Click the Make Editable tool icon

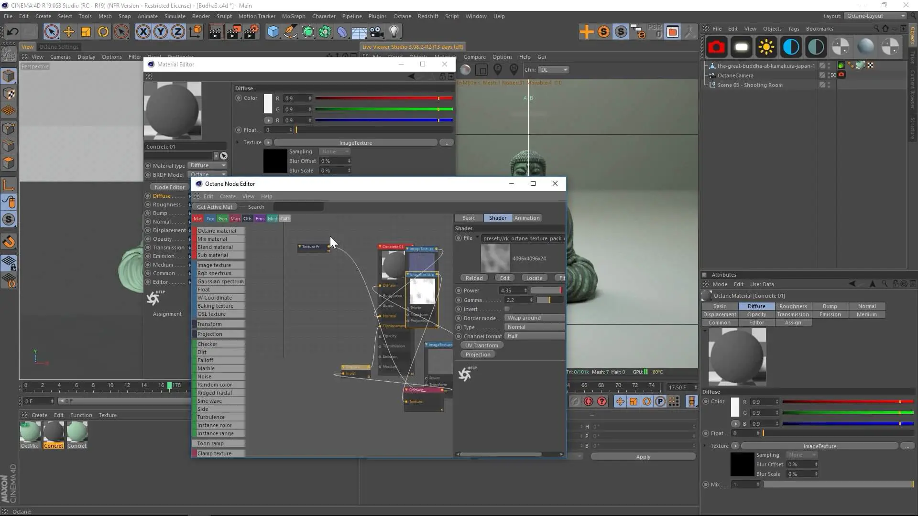click(x=9, y=54)
